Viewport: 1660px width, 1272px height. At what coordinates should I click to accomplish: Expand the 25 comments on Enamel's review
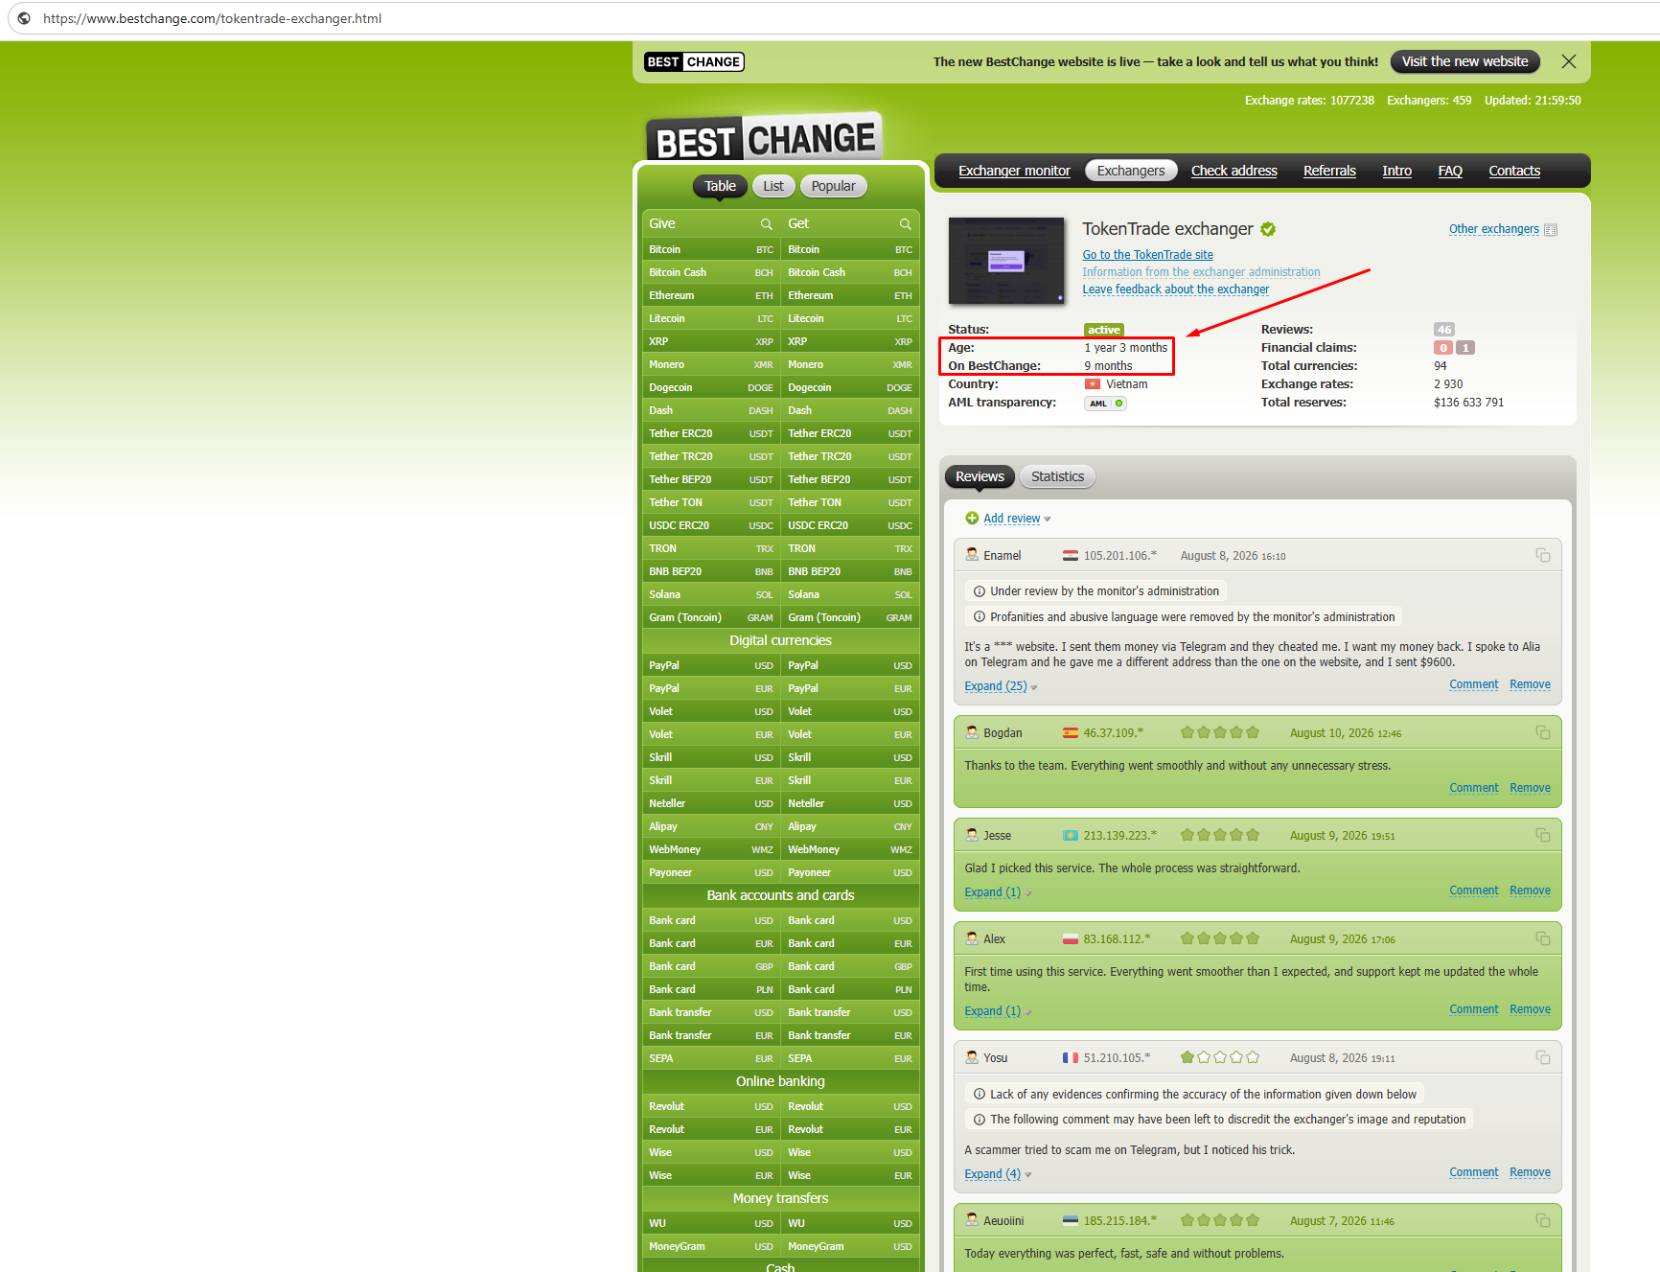coord(1001,686)
